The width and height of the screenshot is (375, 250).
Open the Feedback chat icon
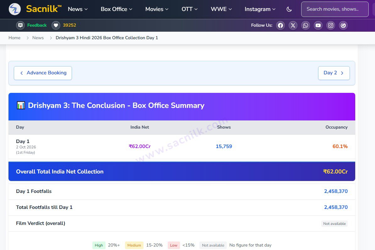(20, 25)
